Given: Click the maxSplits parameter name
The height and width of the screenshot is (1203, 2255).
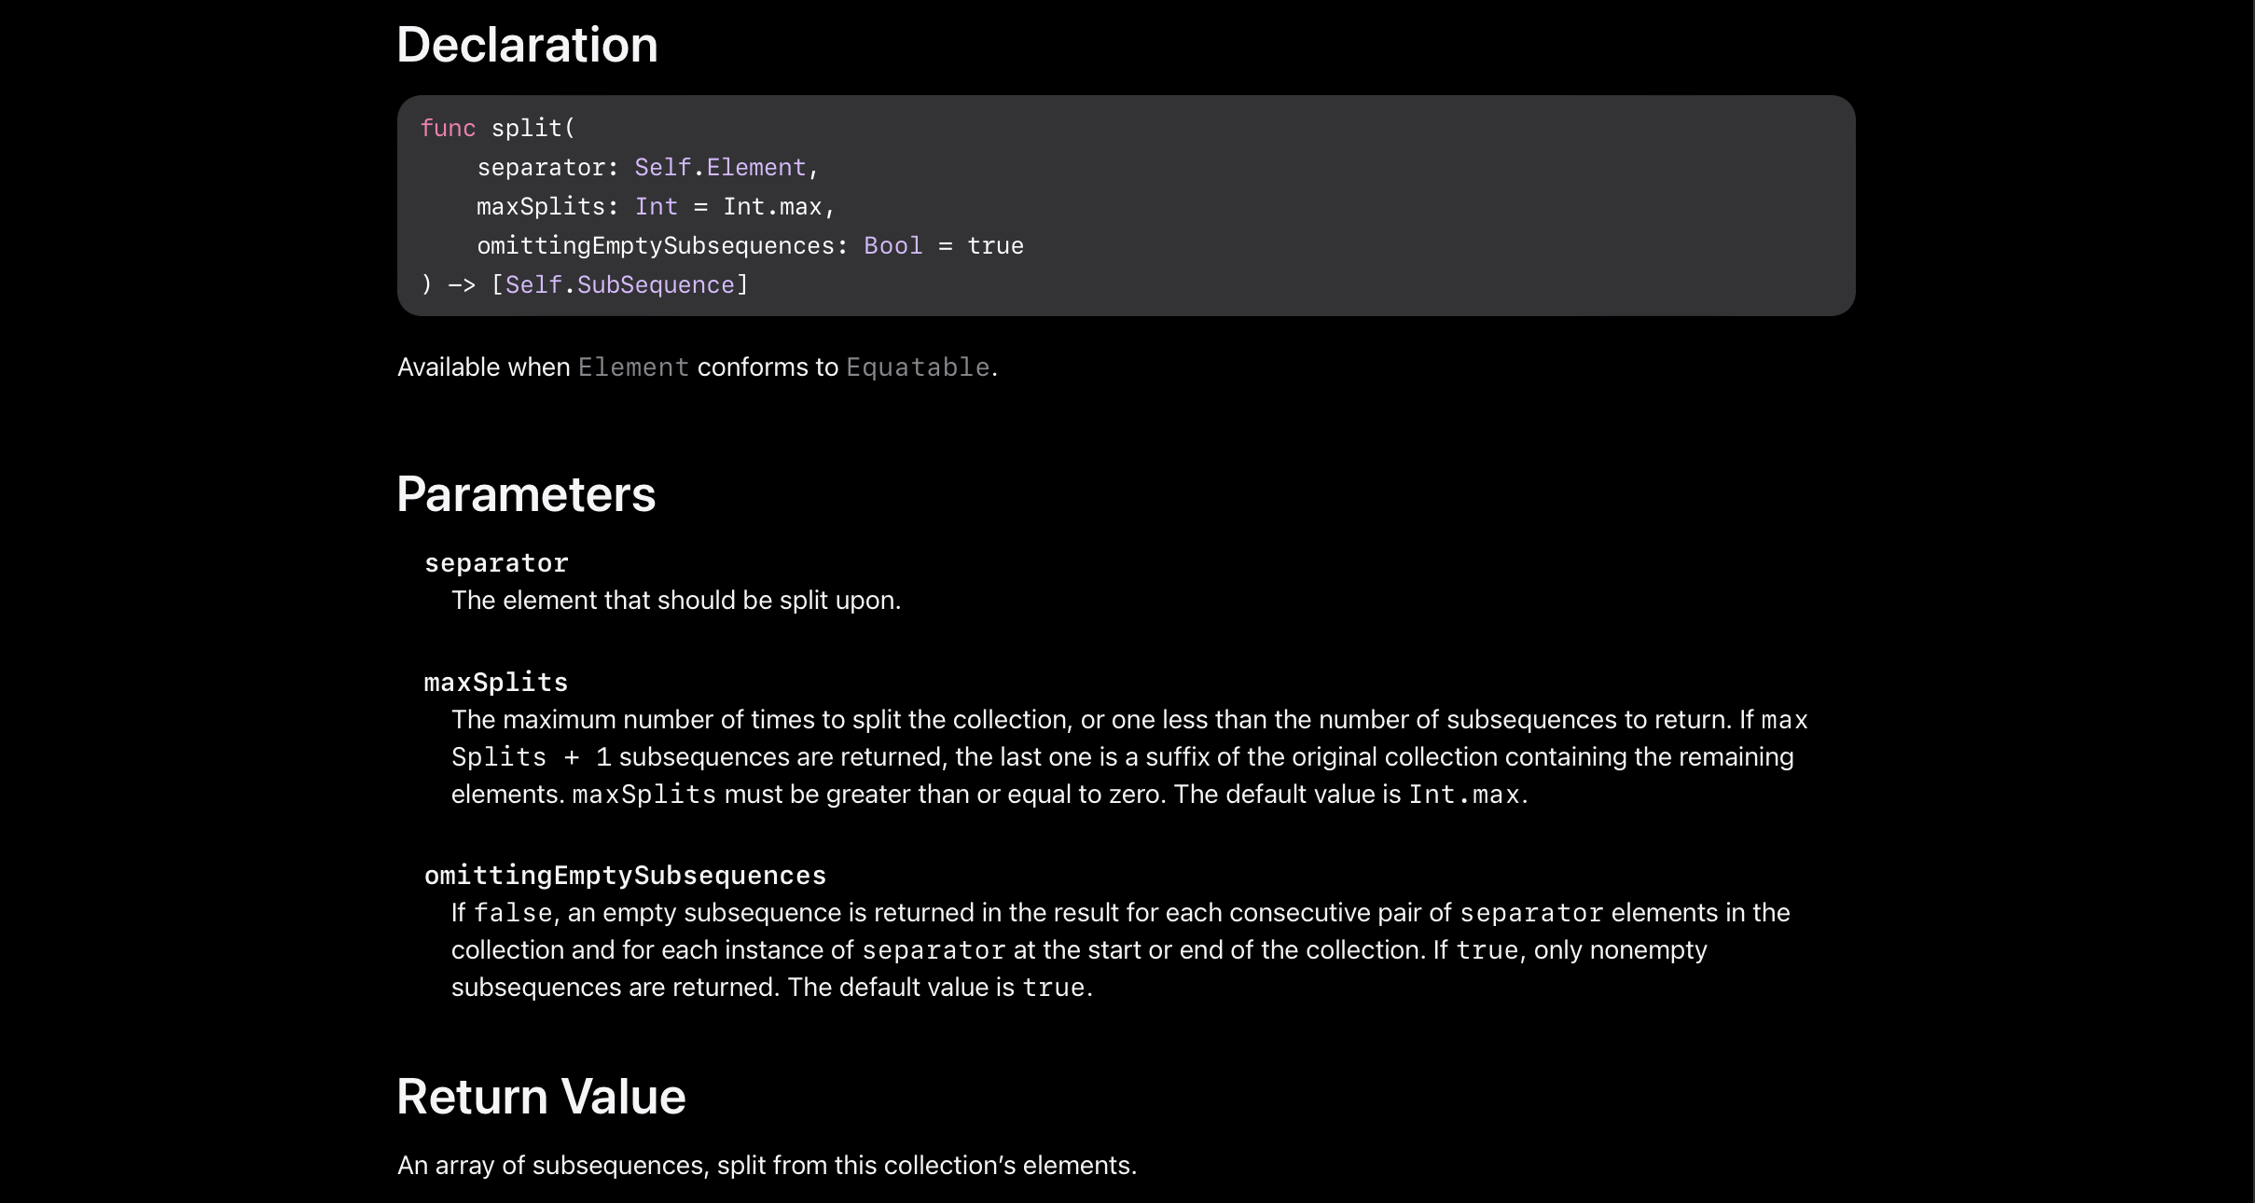Looking at the screenshot, I should pyautogui.click(x=496, y=683).
